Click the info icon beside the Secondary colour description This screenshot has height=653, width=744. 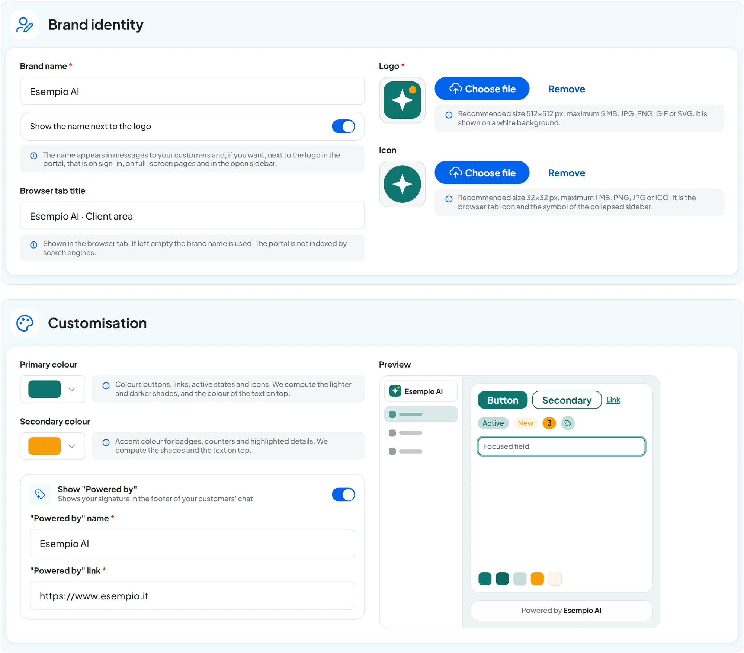(x=106, y=442)
